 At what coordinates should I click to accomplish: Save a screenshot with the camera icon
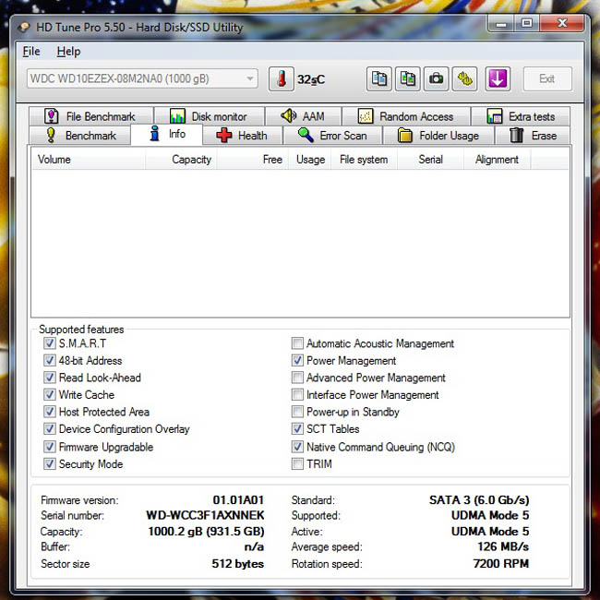point(436,78)
